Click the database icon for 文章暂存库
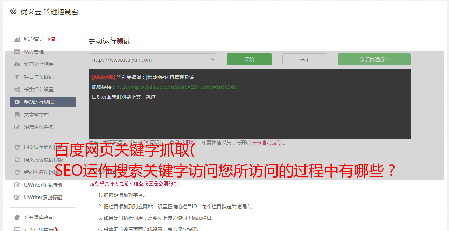The width and height of the screenshot is (449, 231). coord(17,115)
